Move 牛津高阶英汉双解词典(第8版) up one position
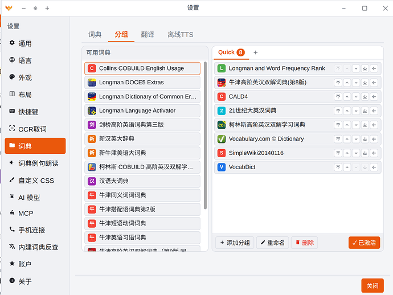The image size is (393, 295). click(x=347, y=83)
